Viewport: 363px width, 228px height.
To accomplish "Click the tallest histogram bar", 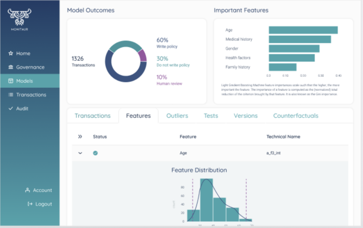I will point(206,200).
